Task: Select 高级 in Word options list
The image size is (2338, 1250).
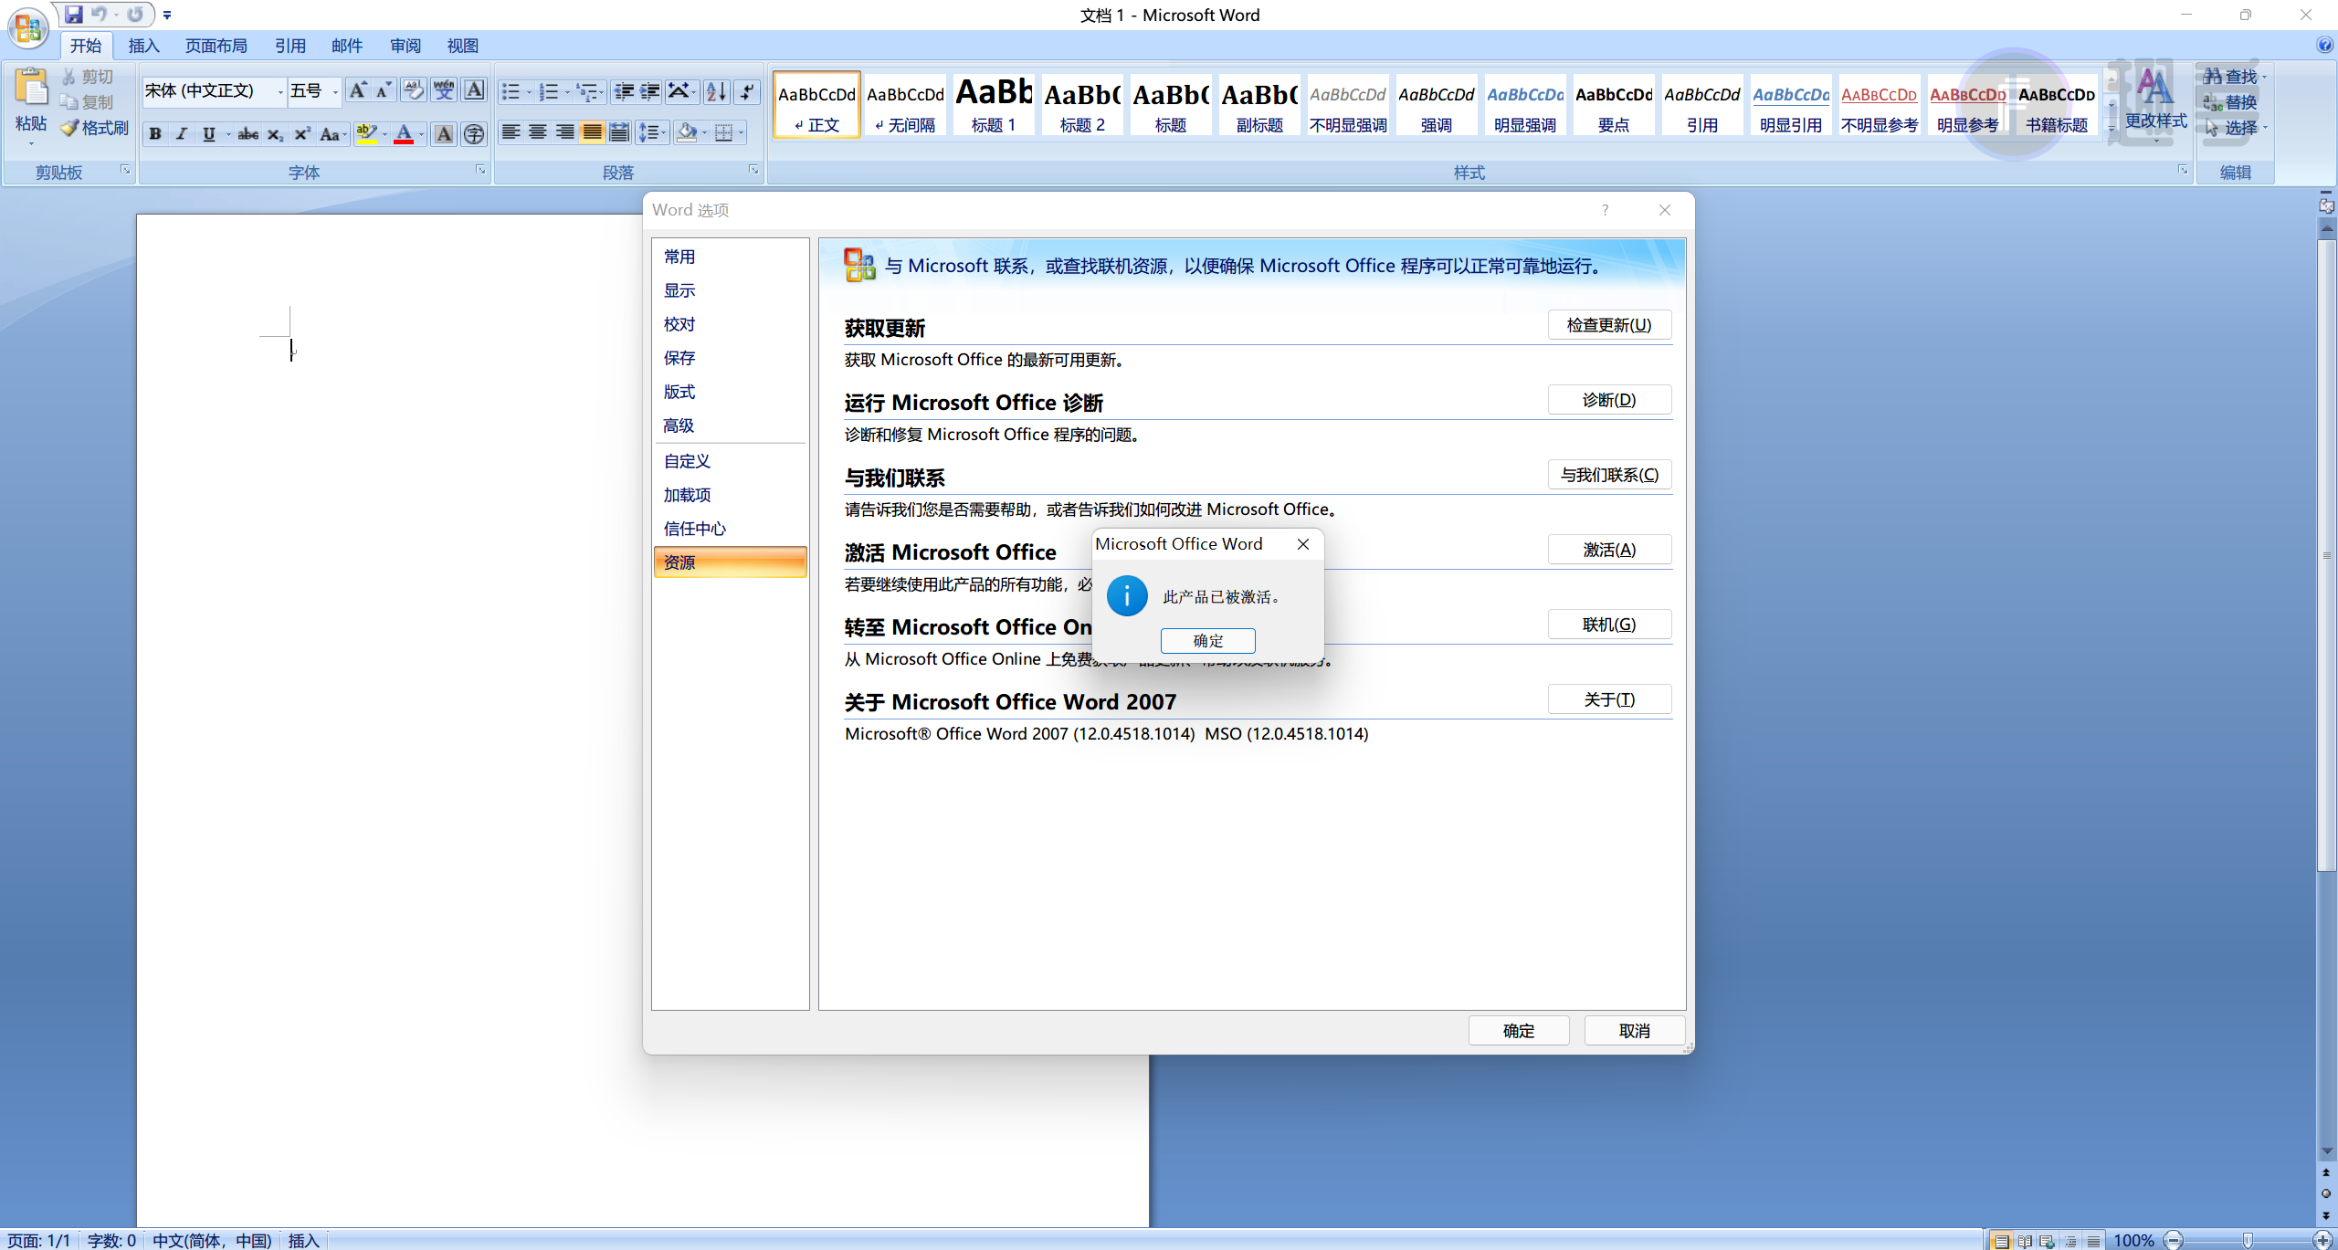Action: point(730,425)
